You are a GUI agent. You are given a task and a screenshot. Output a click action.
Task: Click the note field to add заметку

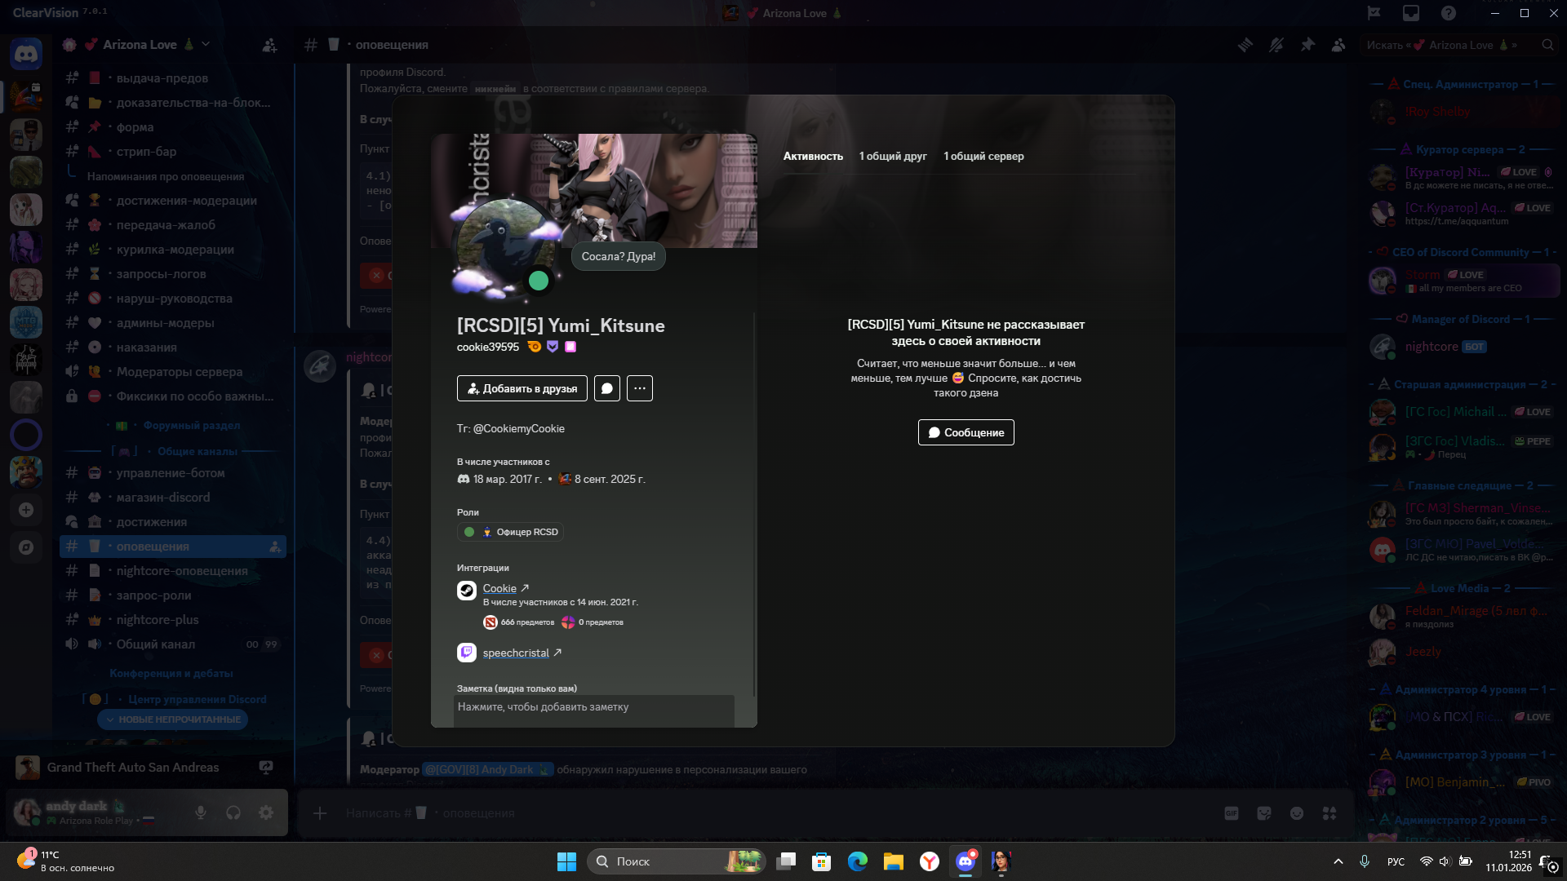[594, 708]
